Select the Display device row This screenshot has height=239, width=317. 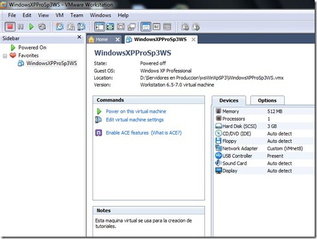[x=264, y=171]
